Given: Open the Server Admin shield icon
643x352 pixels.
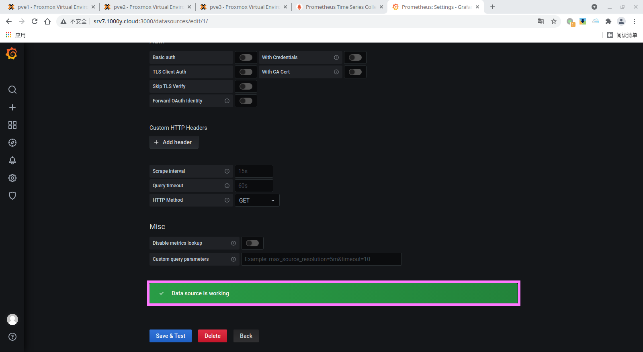Looking at the screenshot, I should tap(12, 196).
